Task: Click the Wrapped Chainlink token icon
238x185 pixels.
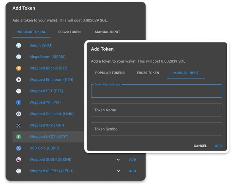Action: click(19, 114)
